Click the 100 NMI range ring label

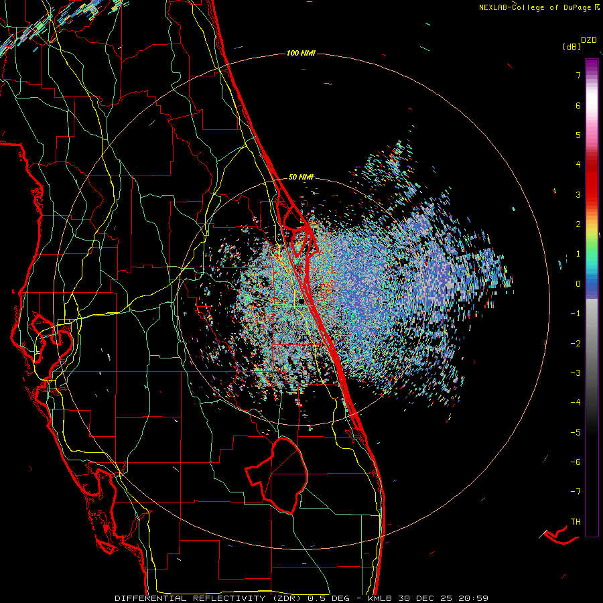(301, 53)
